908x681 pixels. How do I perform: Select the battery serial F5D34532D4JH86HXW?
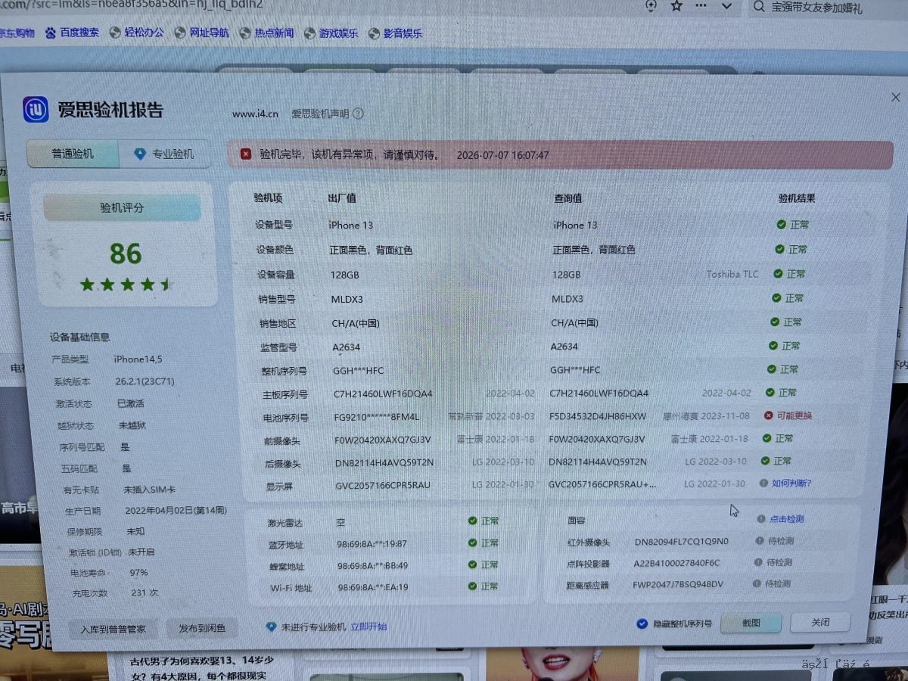598,416
